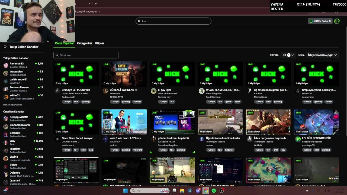The width and height of the screenshot is (347, 195).
Task: Open Spotify from taskbar
Action: point(214,191)
